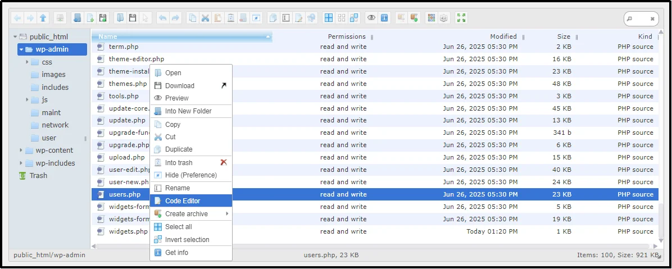The width and height of the screenshot is (672, 269).
Task: Sort files by the Size column header
Action: [x=564, y=37]
